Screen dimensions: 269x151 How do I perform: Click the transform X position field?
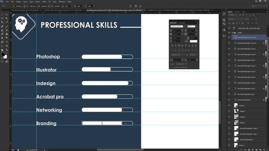(18, 6)
